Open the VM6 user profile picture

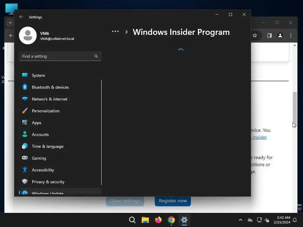coord(28,35)
